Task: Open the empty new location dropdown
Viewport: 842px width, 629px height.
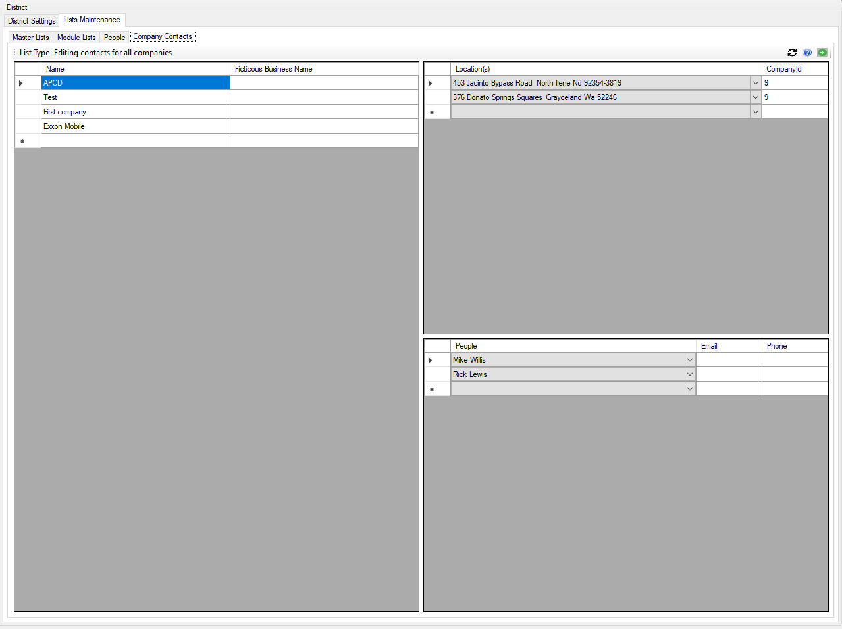Action: (755, 112)
